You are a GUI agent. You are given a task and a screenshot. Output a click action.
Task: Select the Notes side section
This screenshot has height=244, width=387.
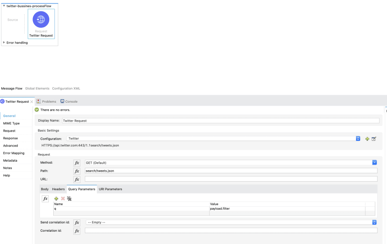7,168
